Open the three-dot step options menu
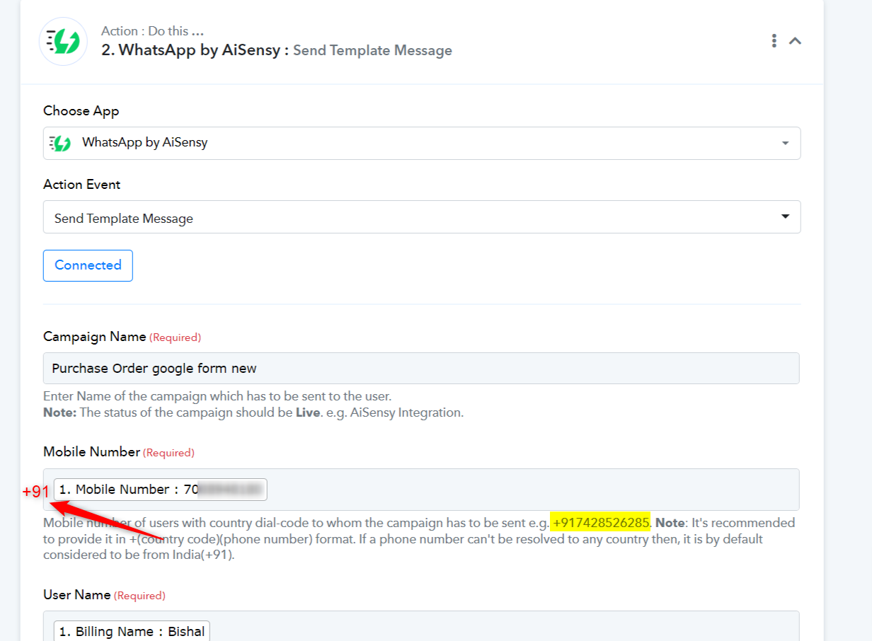 (774, 41)
